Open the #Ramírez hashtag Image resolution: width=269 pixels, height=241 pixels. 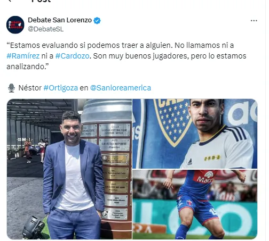tap(23, 56)
